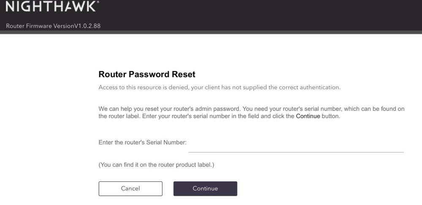This screenshot has width=422, height=205.
Task: Click the underline beneath the serial number field
Action: (296, 152)
